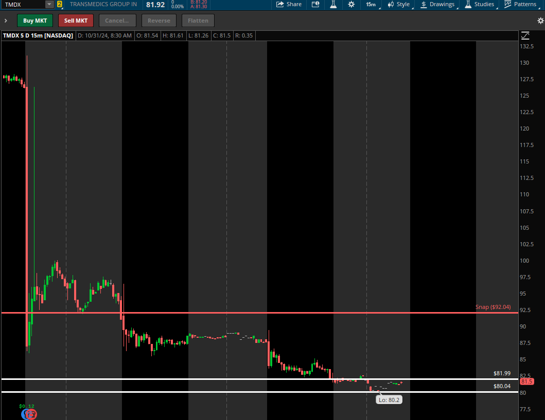Click the green $0.12 dividend label
The image size is (545, 420).
27,406
